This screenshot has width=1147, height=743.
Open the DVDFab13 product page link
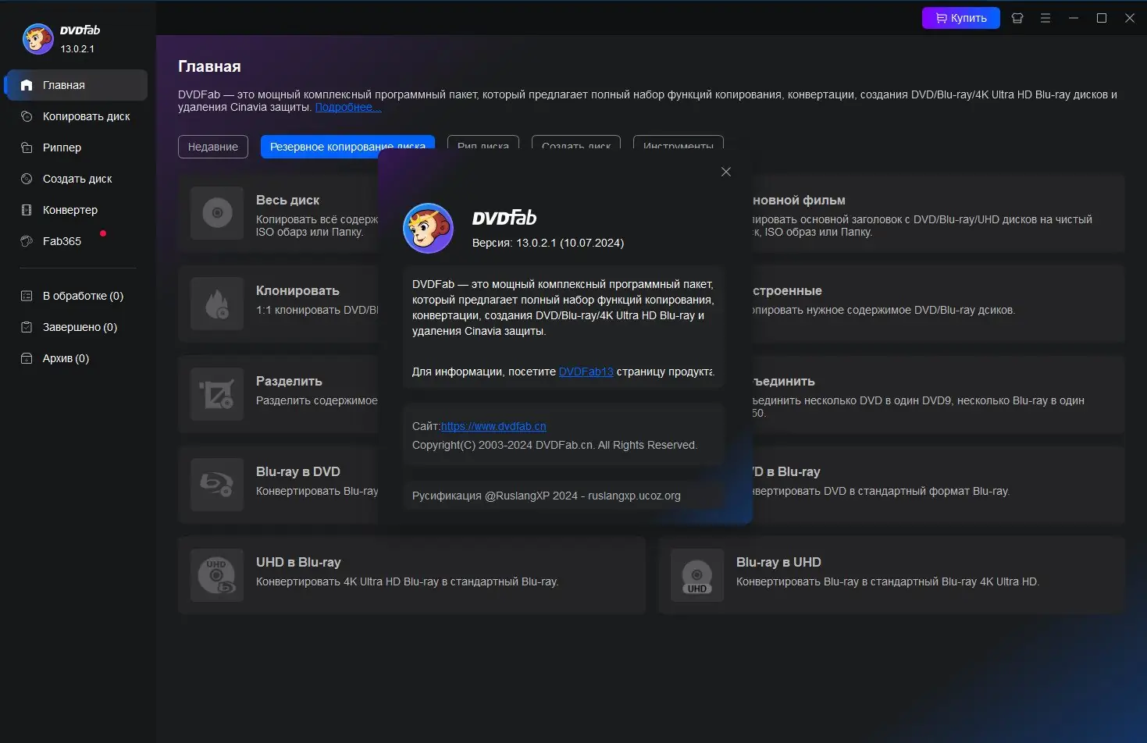coord(586,371)
